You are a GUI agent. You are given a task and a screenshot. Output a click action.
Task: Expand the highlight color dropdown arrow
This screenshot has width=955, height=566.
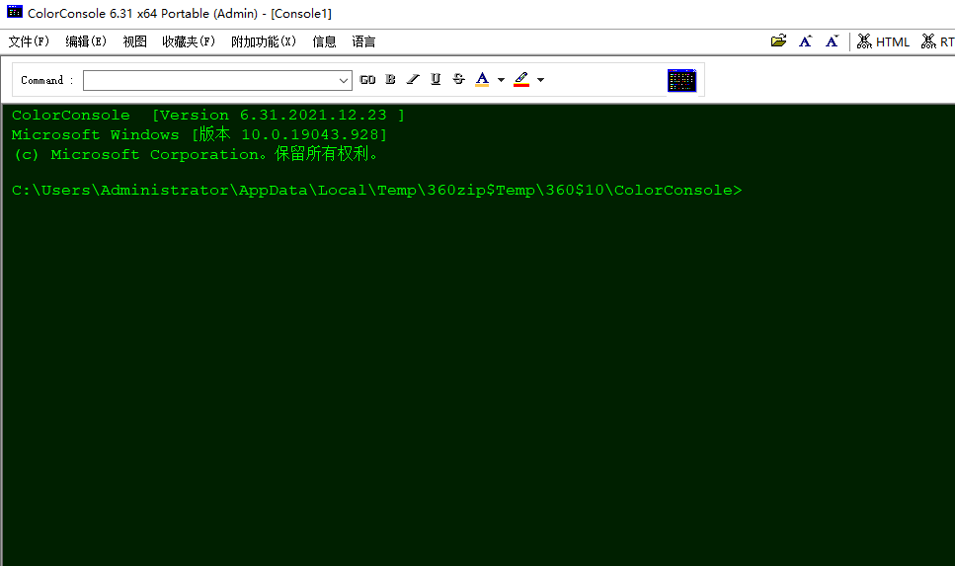[x=540, y=80]
